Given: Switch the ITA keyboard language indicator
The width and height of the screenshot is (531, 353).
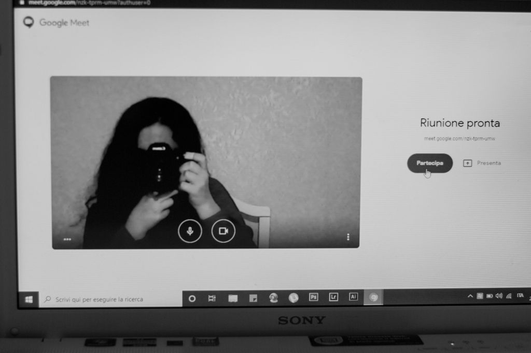Looking at the screenshot, I should pyautogui.click(x=520, y=295).
